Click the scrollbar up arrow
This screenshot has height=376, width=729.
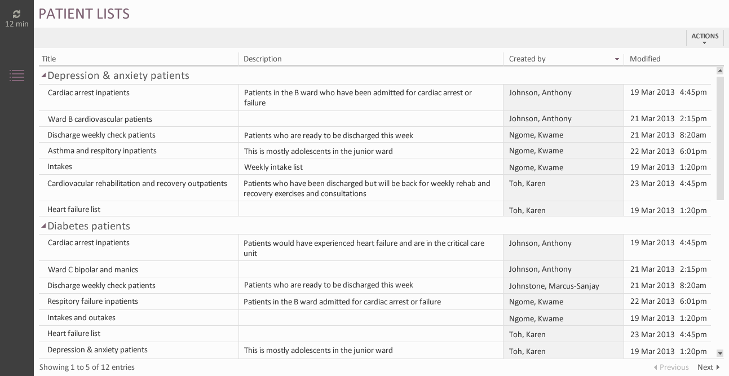click(x=720, y=71)
